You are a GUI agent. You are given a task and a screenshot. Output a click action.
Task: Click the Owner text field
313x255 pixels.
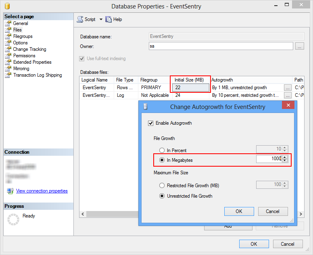point(221,46)
